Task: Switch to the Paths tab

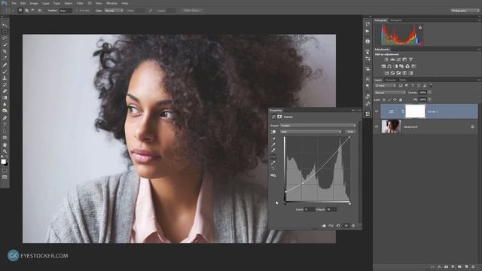Action: coord(403,80)
